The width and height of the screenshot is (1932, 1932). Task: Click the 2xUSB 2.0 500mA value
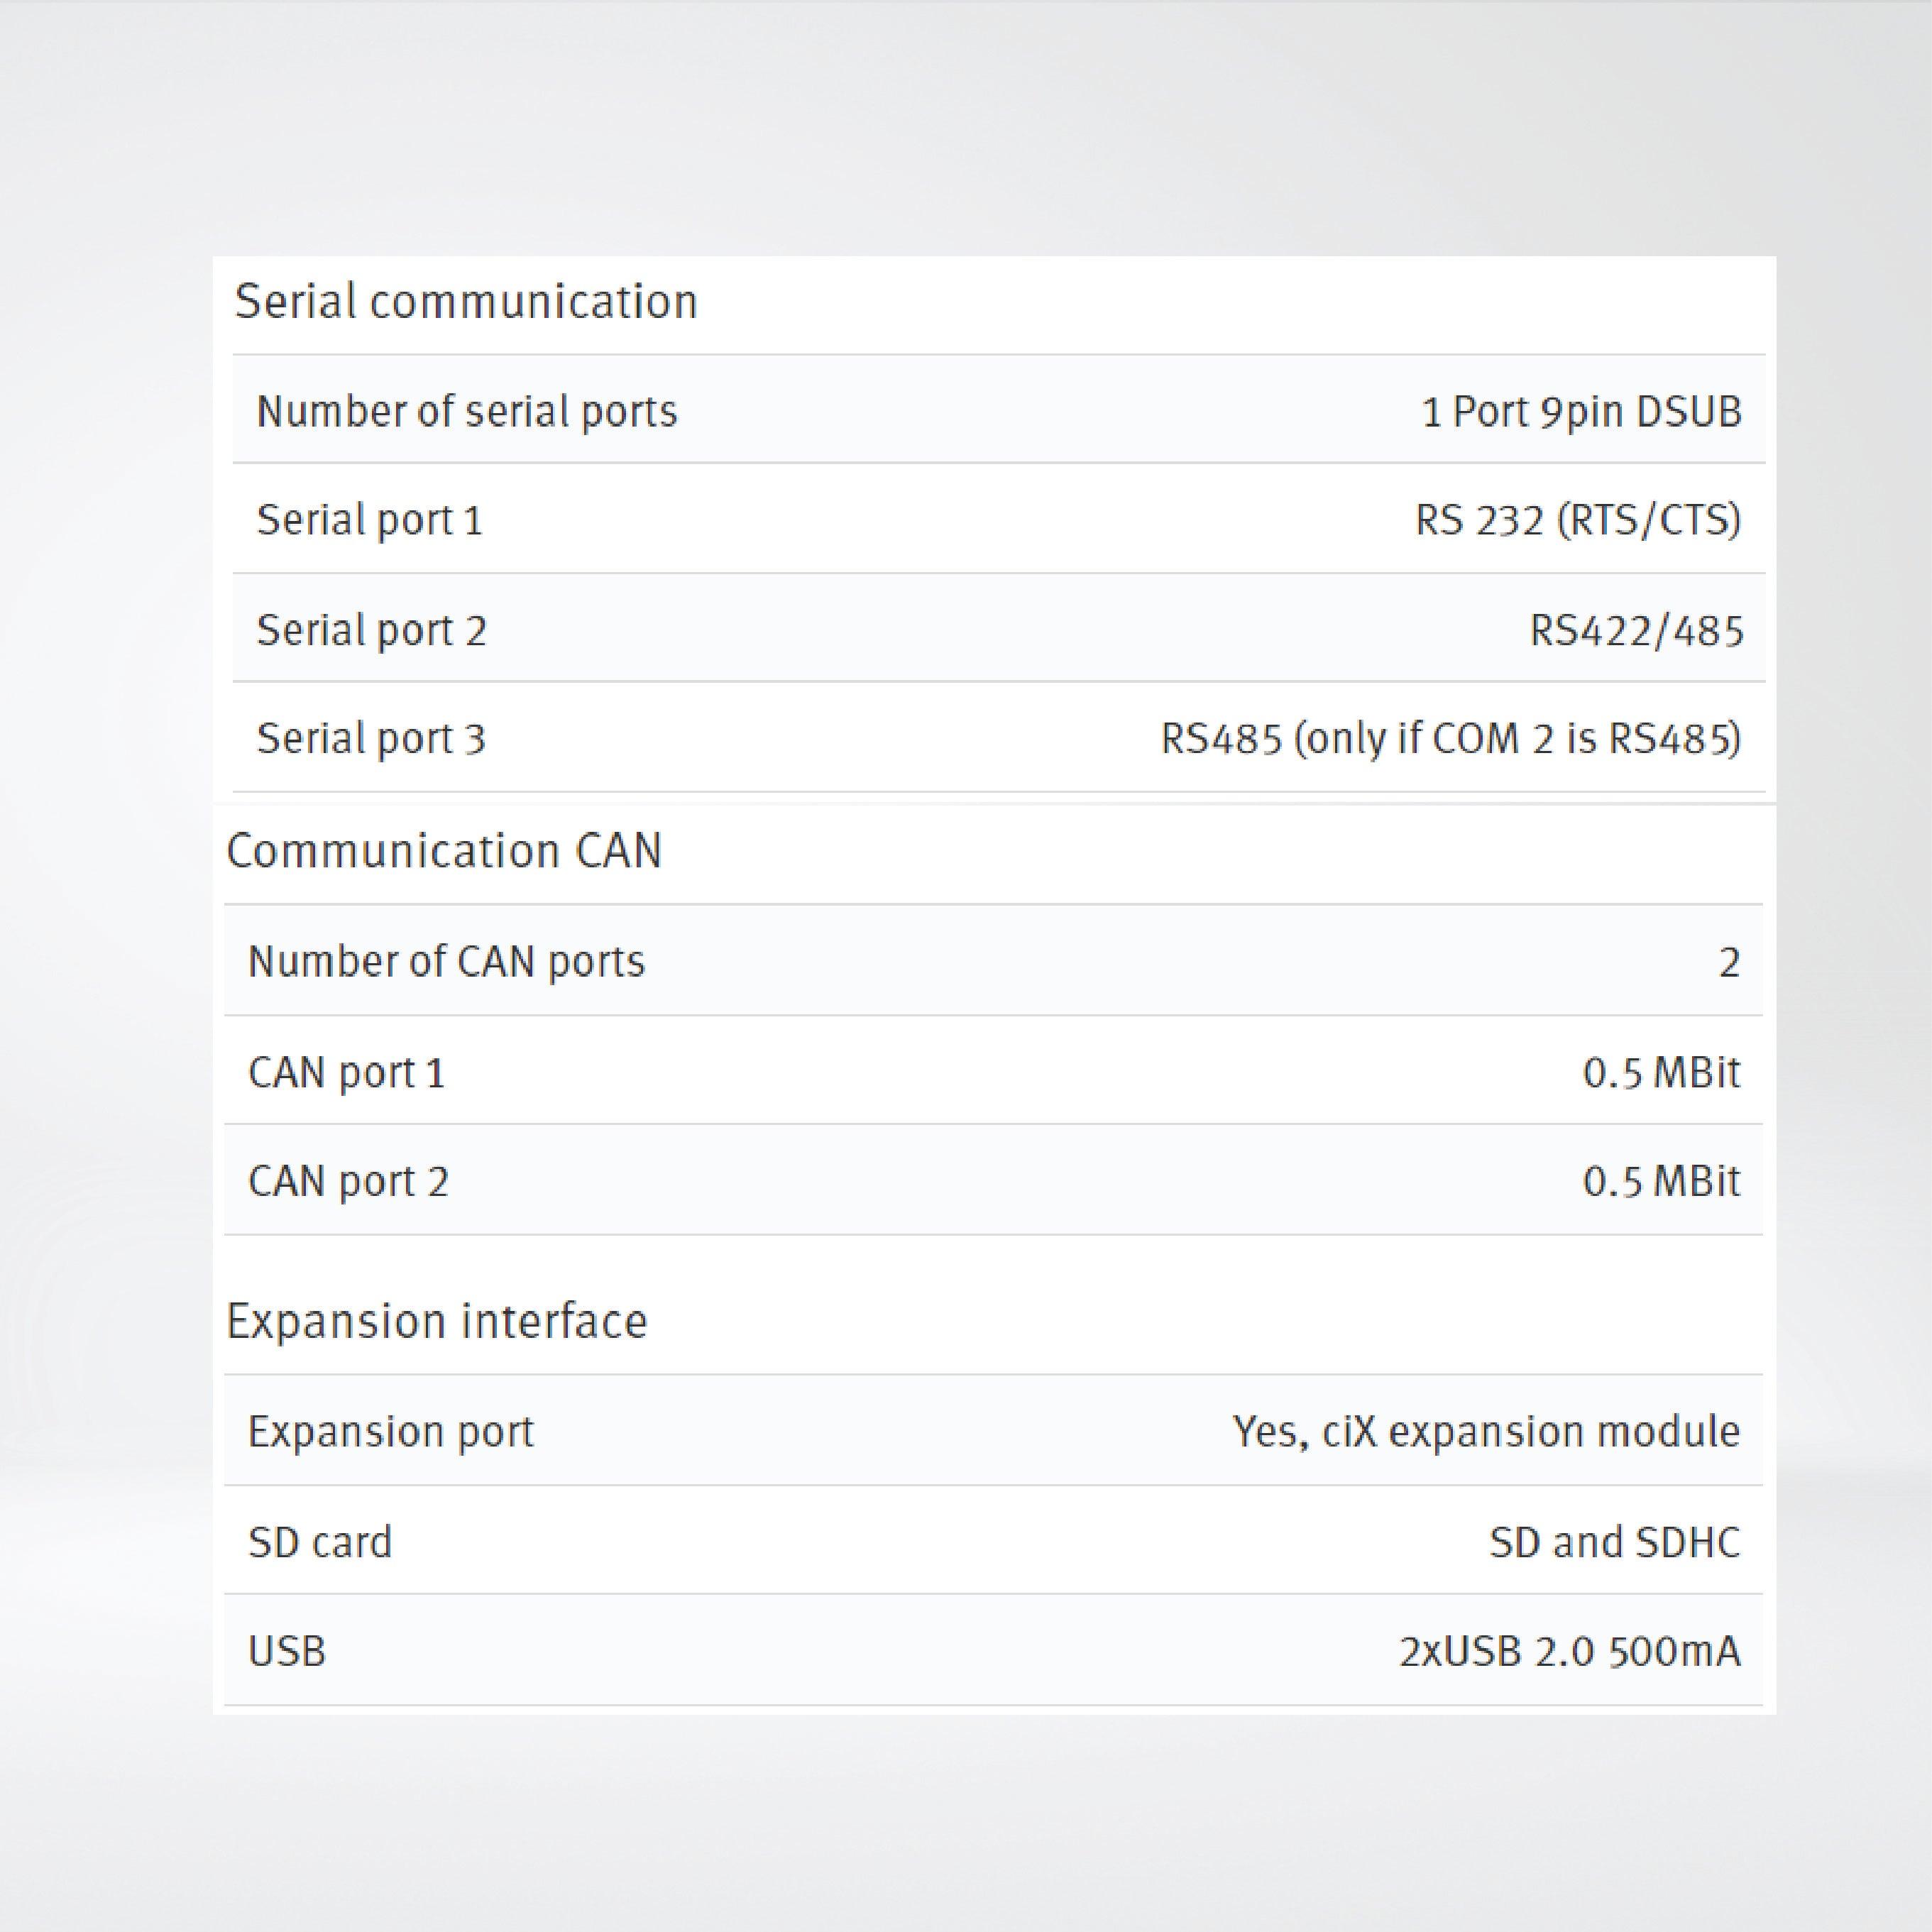pyautogui.click(x=1569, y=1651)
